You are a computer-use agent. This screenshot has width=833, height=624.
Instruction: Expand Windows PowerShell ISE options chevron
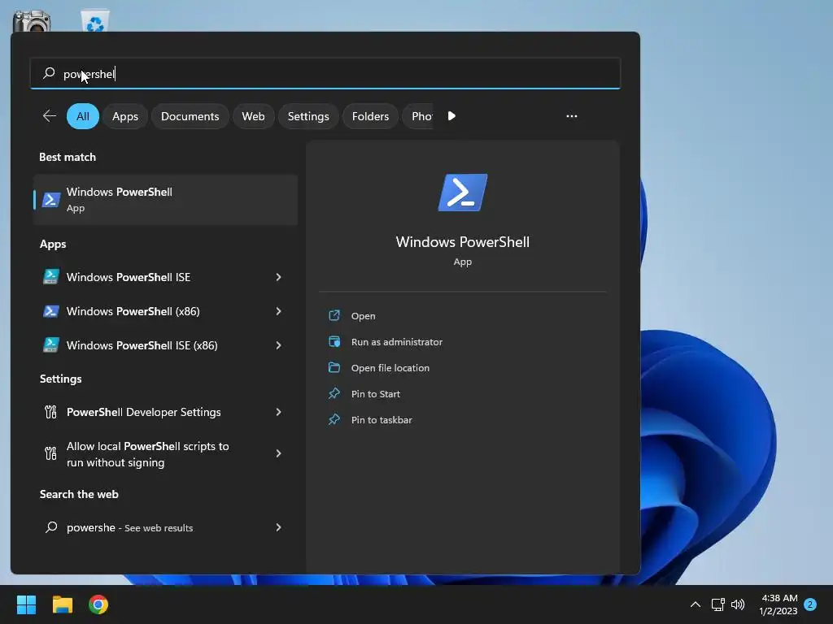coord(278,277)
